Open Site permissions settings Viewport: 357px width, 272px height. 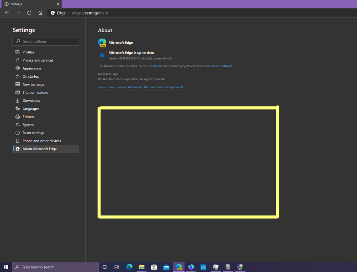pos(46,92)
